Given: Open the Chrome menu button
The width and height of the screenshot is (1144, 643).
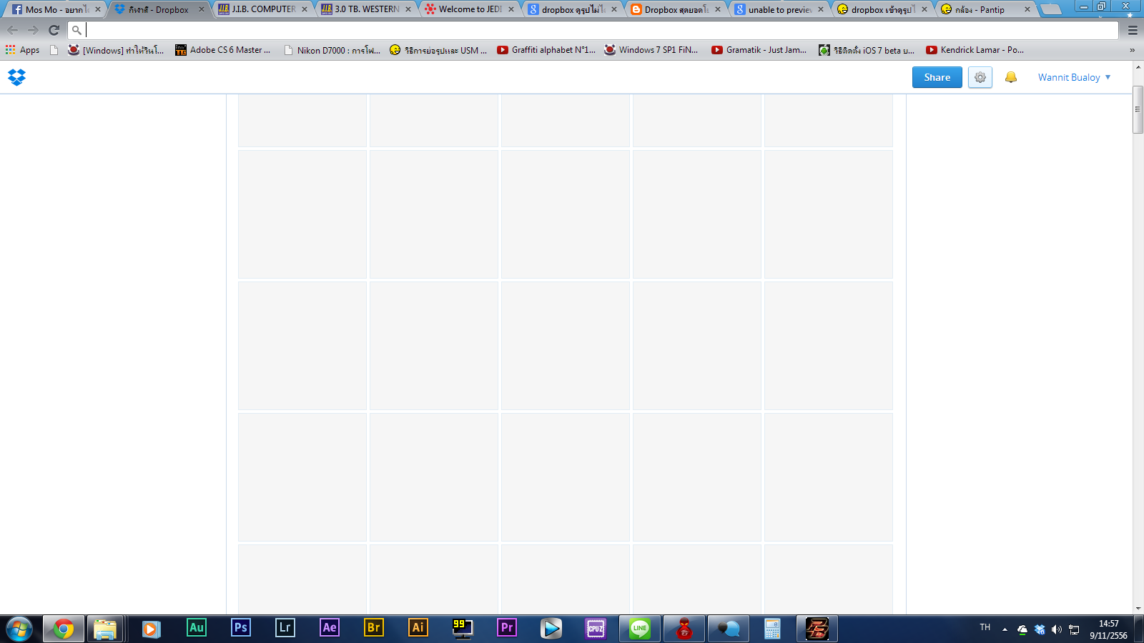Looking at the screenshot, I should point(1133,30).
